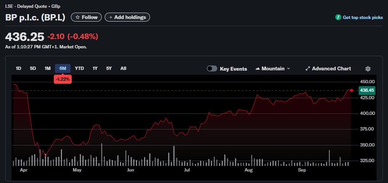Click the -2.10 (-0.48%) price change
Image resolution: width=388 pixels, height=183 pixels.
(73, 37)
